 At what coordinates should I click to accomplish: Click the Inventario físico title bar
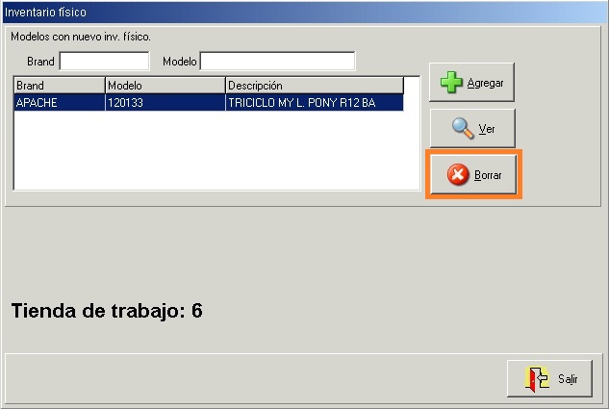[304, 13]
